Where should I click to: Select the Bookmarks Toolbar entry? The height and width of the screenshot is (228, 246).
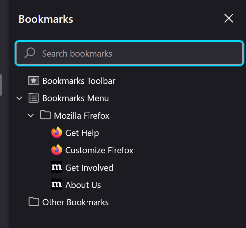79,81
